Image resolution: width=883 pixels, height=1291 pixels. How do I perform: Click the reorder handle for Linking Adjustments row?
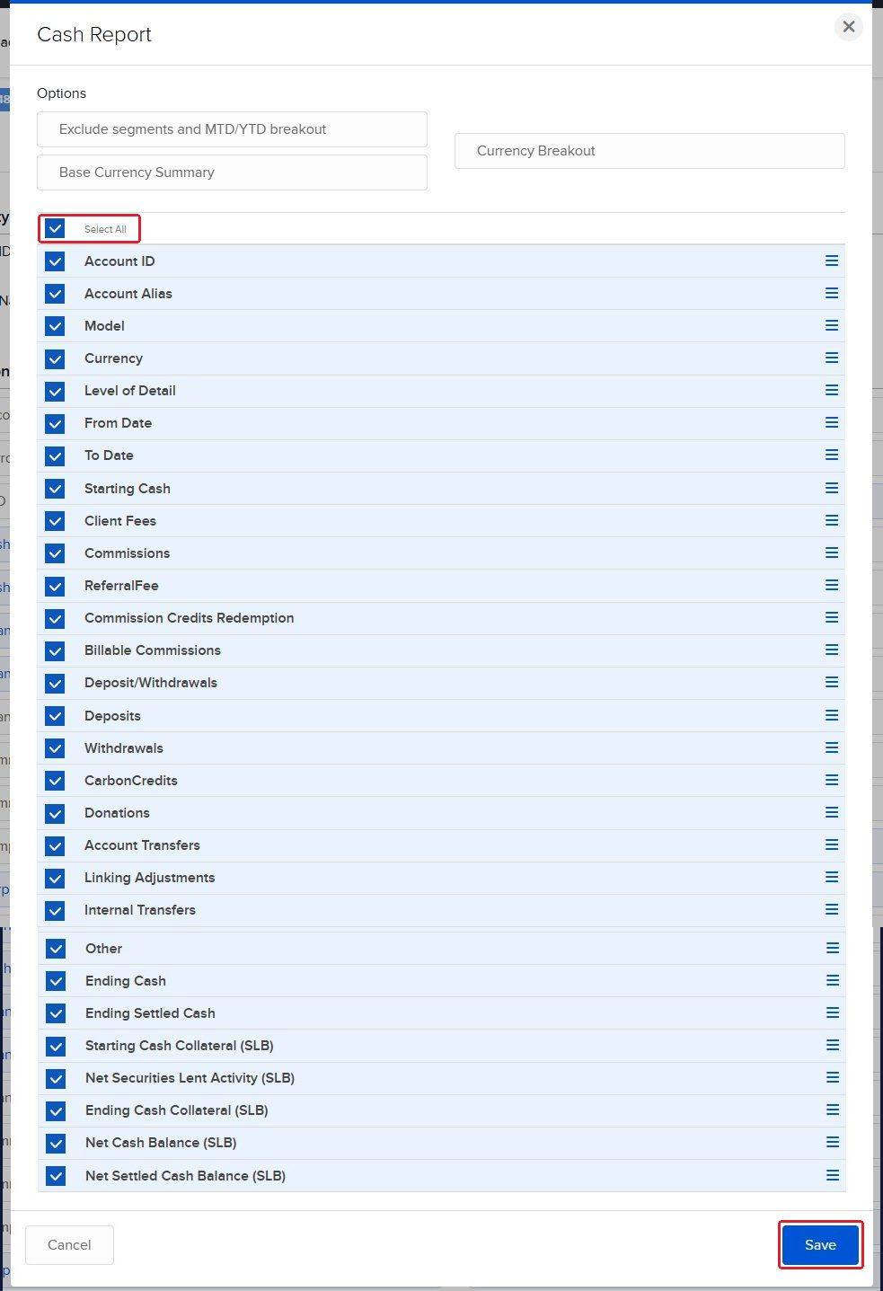pos(832,877)
